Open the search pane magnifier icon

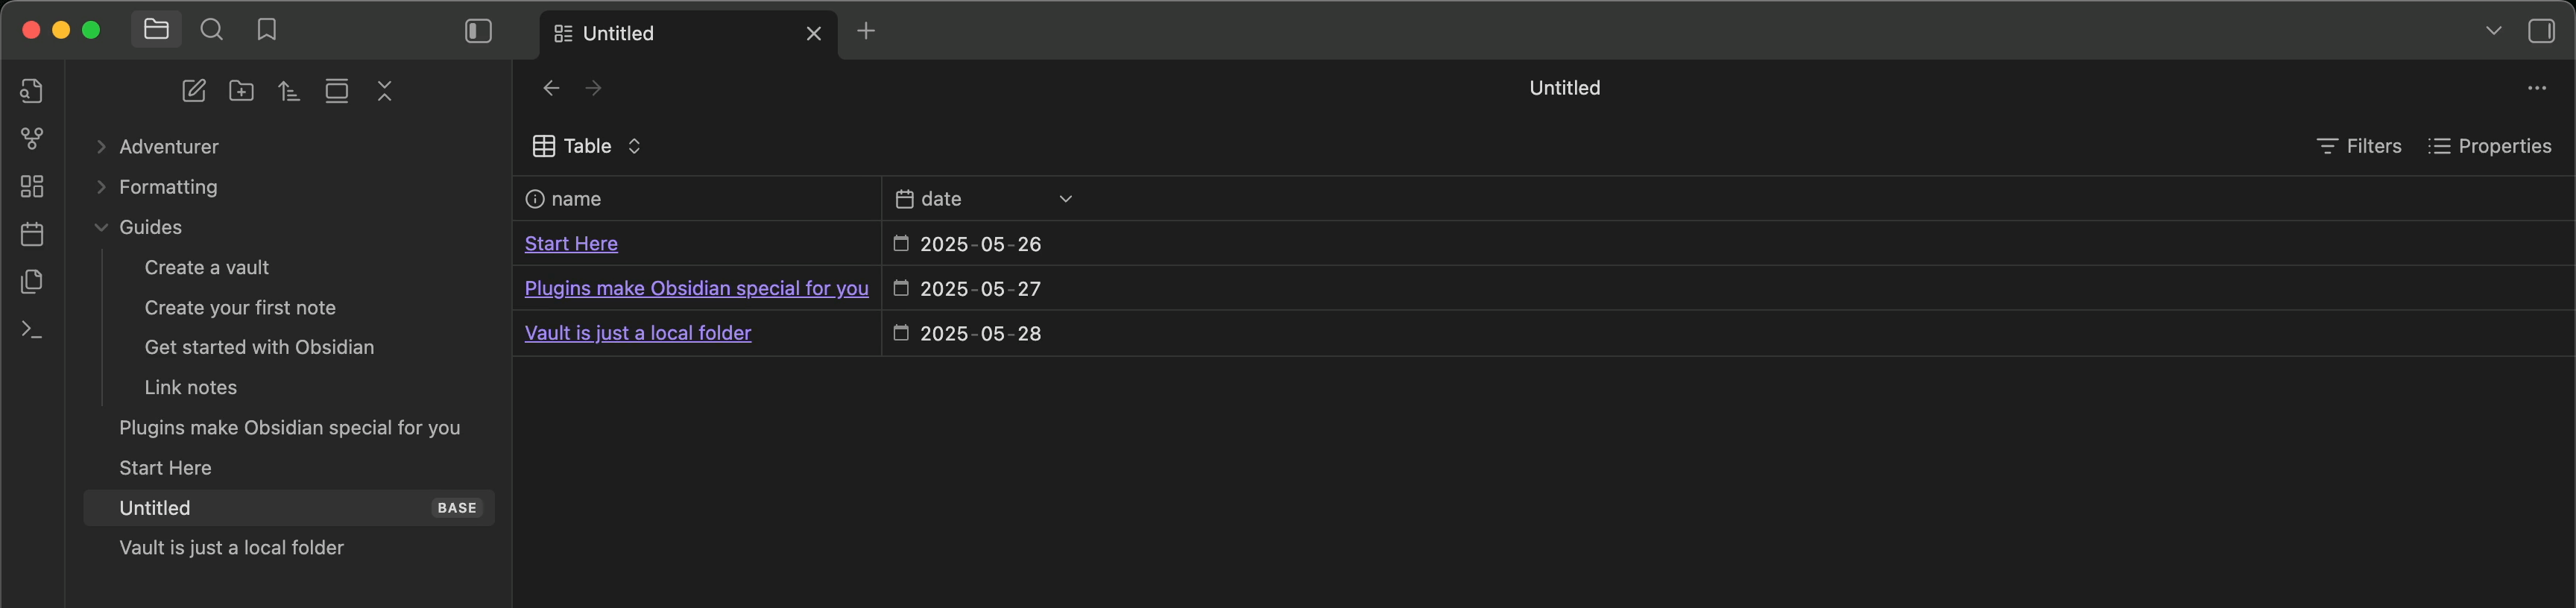pos(211,30)
